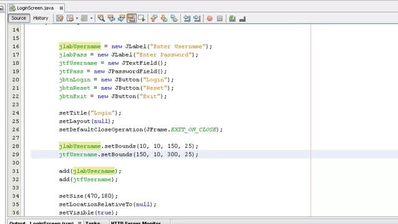Click add(jlabUsername) on line 31

[90, 171]
